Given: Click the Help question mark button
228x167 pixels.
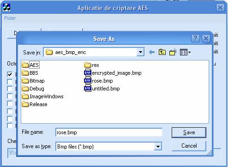Looking at the screenshot, I should tap(195, 38).
